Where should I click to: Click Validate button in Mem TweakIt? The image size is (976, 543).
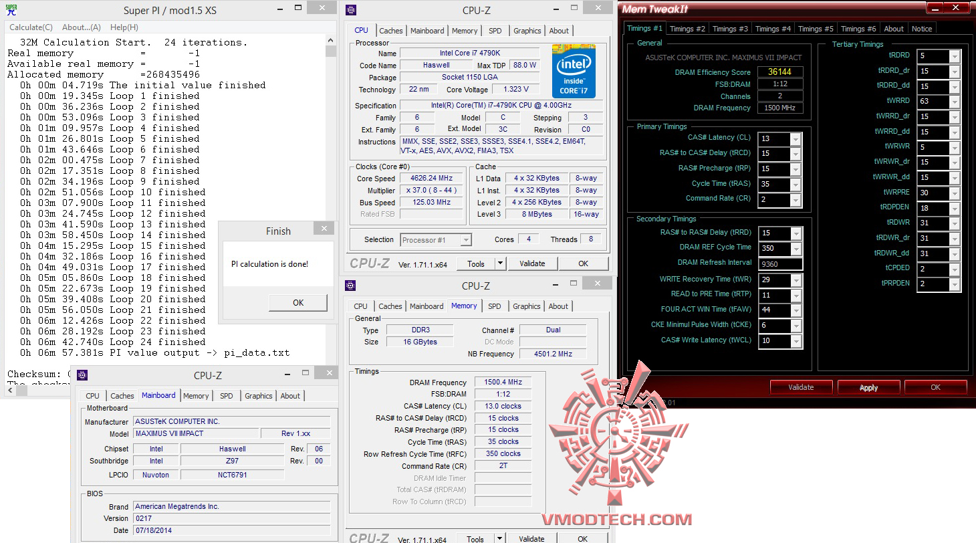[801, 387]
